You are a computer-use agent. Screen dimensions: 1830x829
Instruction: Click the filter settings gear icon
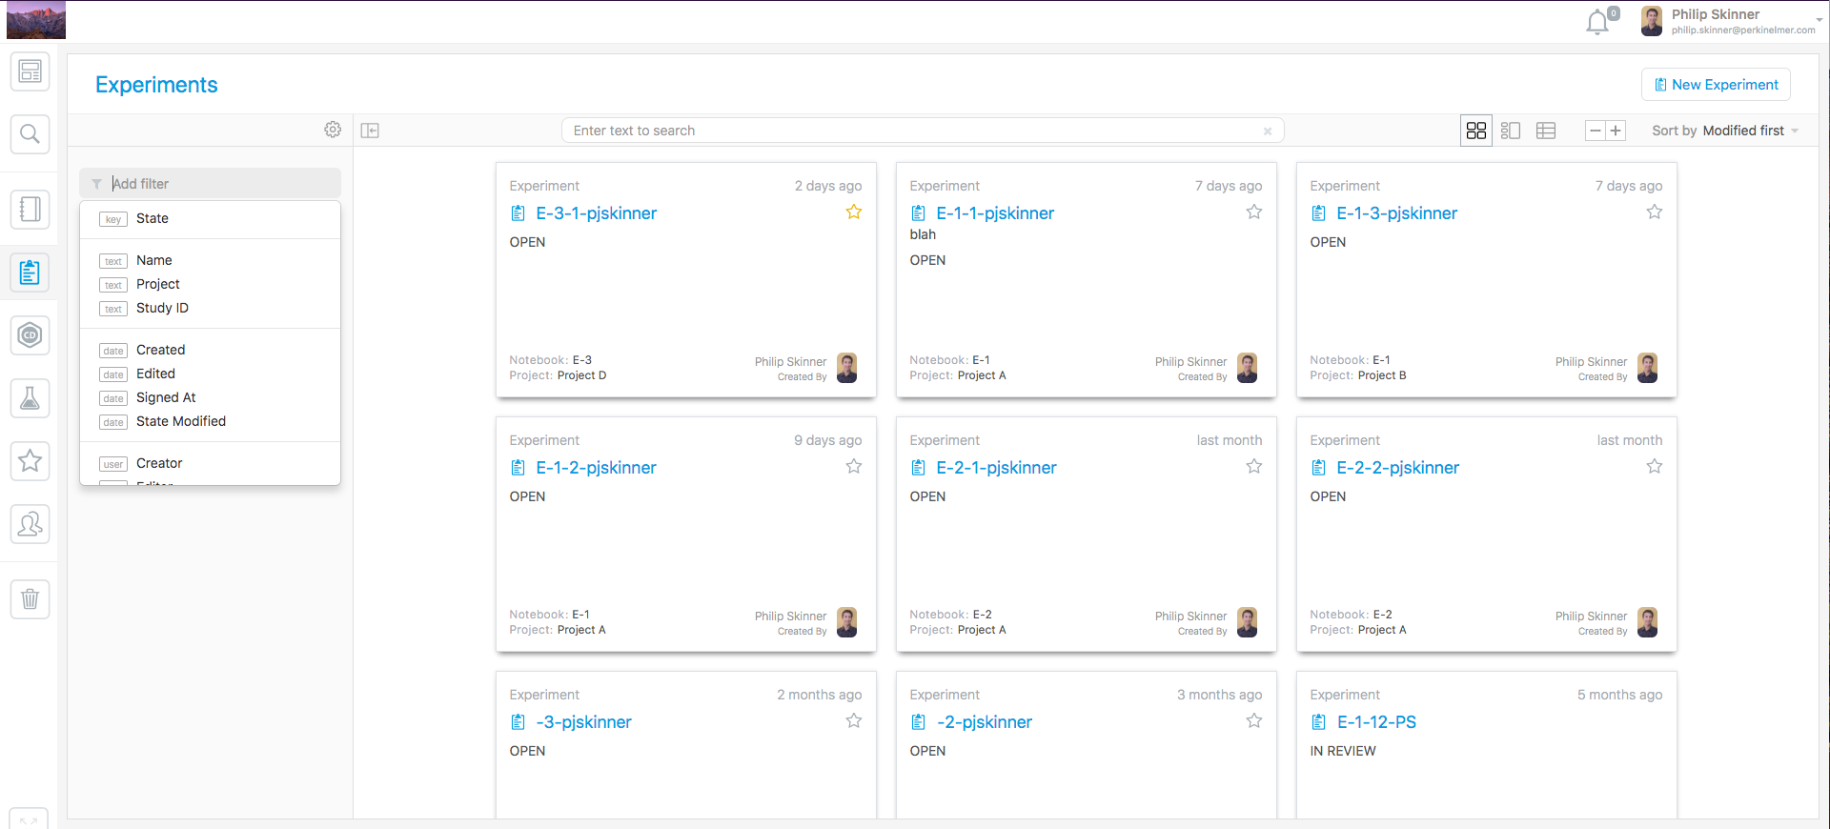[333, 130]
